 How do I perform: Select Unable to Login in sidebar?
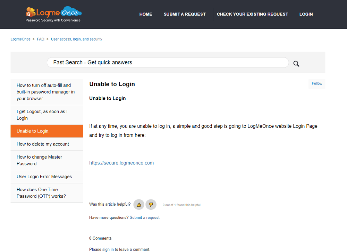click(x=47, y=131)
